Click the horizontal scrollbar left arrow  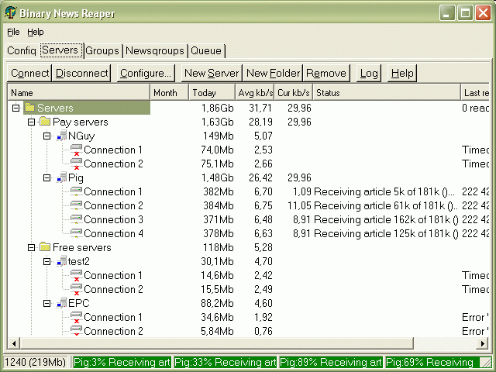pyautogui.click(x=14, y=343)
